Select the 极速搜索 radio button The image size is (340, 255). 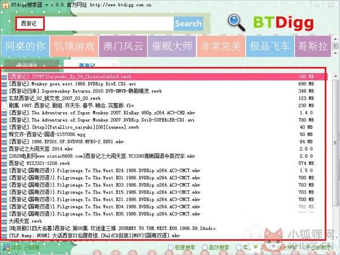coord(171,248)
